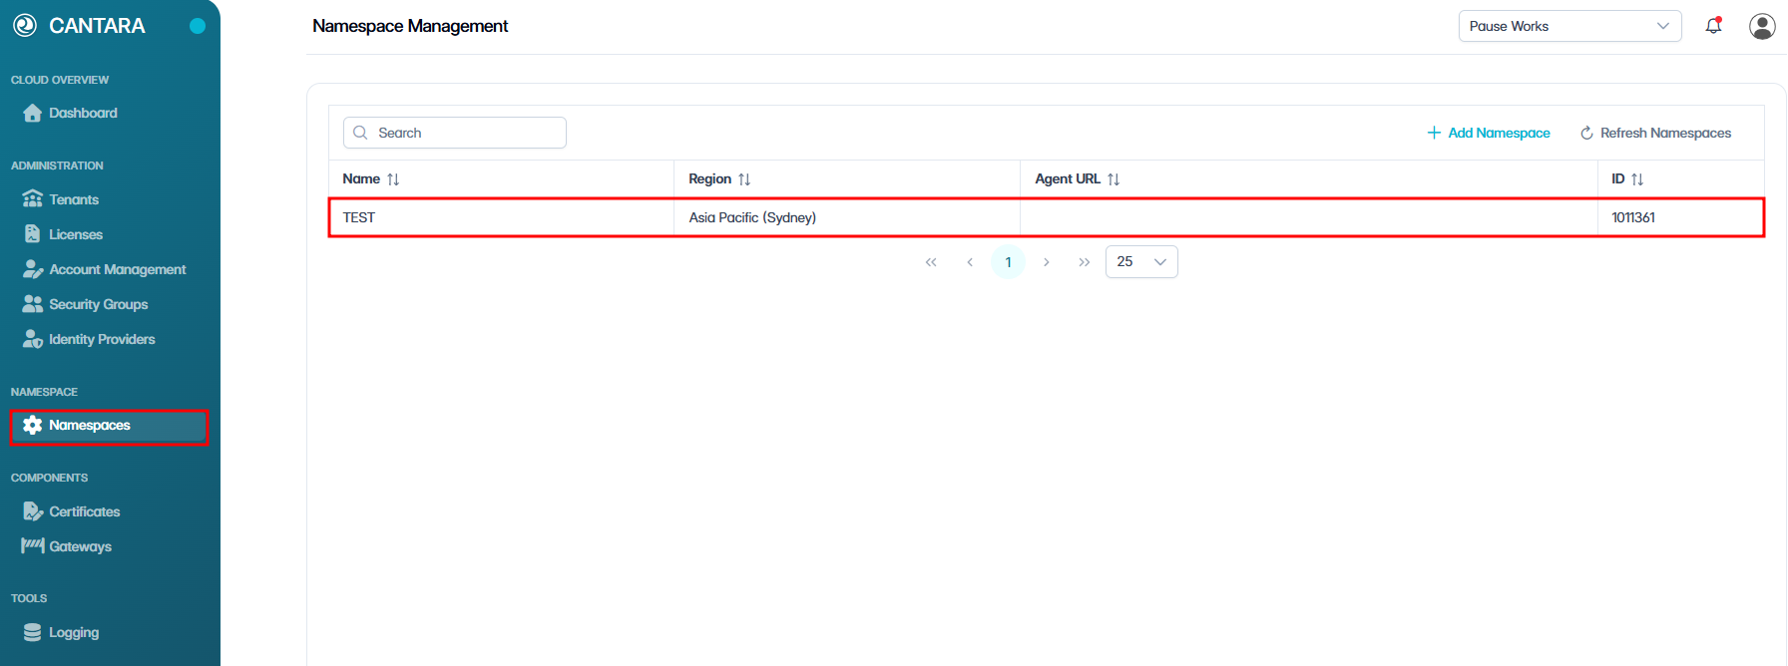The height and width of the screenshot is (666, 1788).
Task: Click the Asia Pacific (Sydney) cell
Action: click(x=847, y=217)
